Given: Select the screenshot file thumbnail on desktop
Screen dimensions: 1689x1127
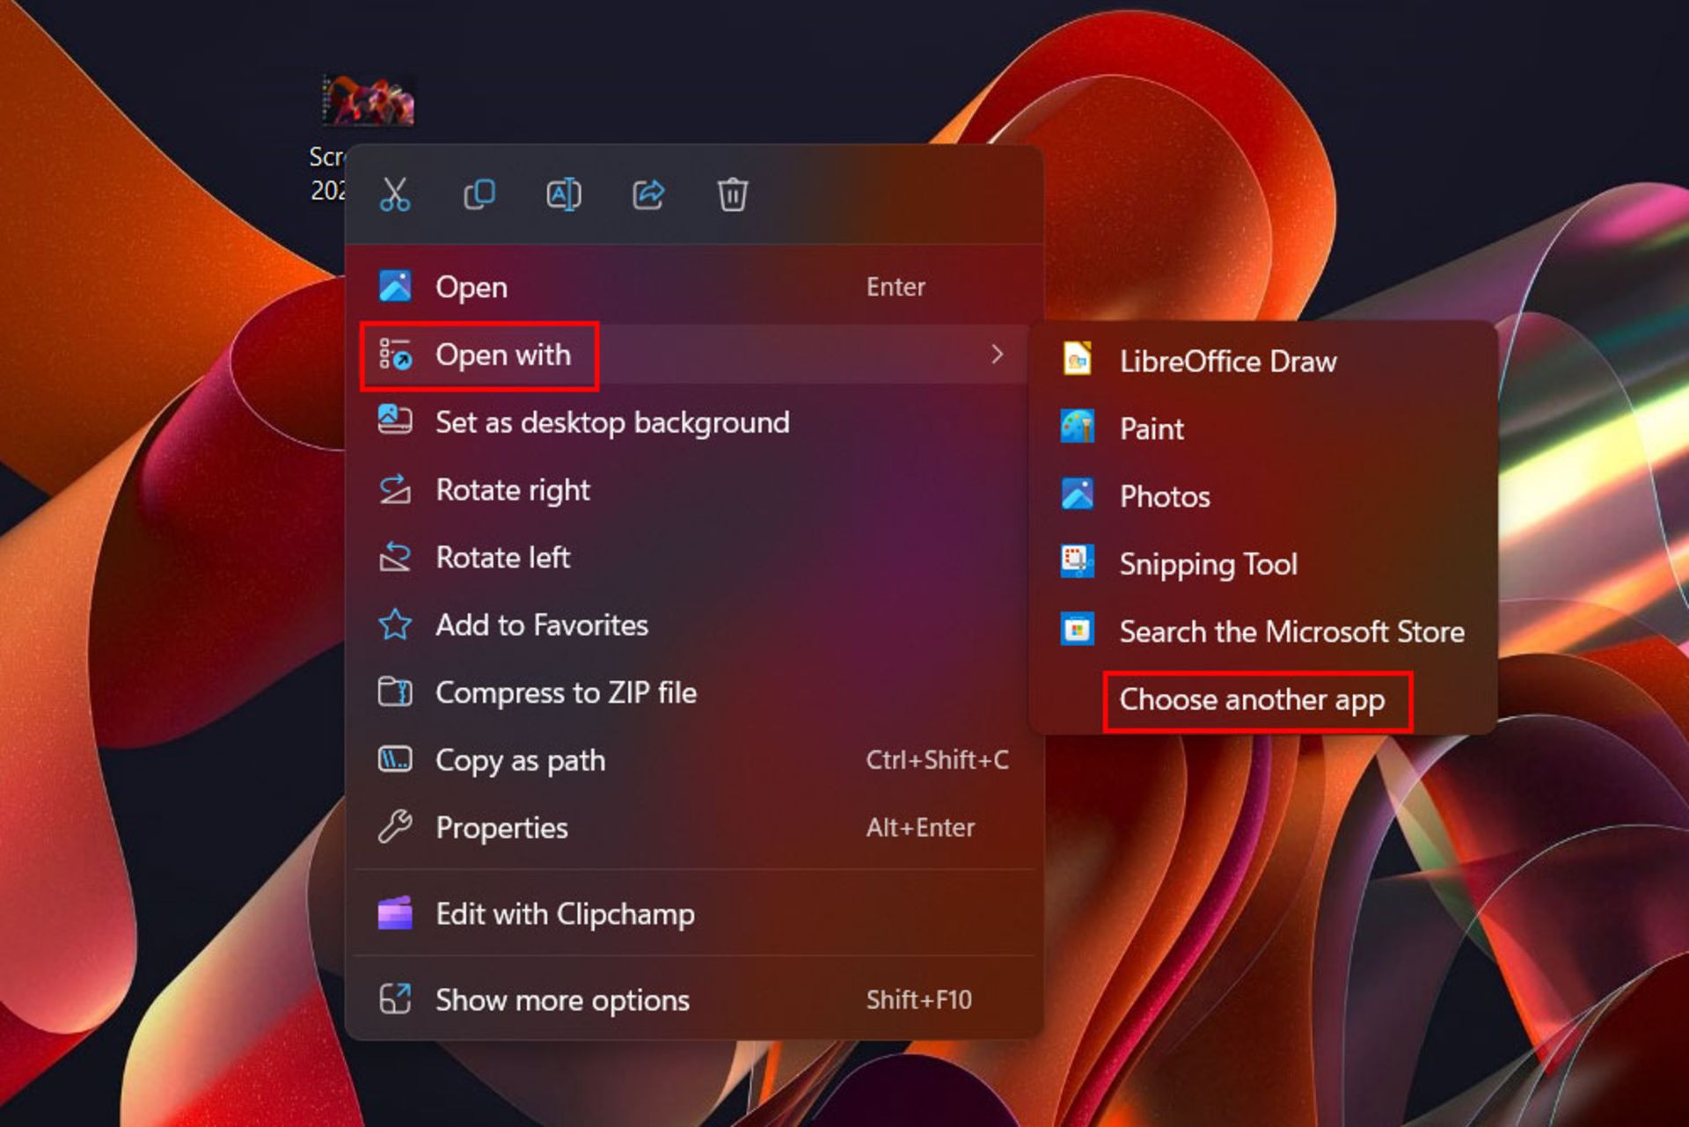Looking at the screenshot, I should tap(369, 100).
